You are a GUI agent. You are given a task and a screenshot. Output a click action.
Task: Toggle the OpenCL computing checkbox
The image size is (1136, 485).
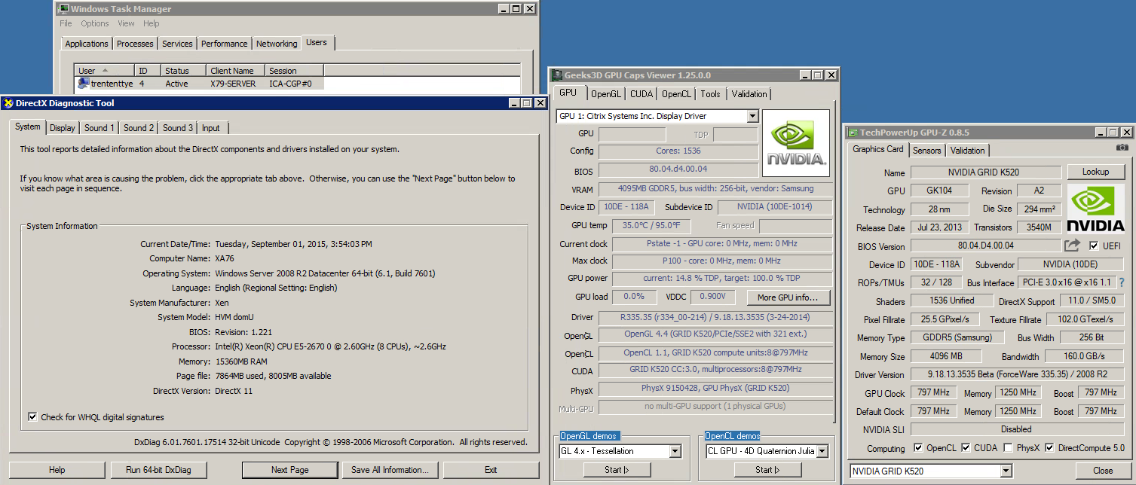coord(917,448)
